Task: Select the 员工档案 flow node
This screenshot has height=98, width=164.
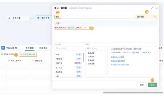Action: click(18, 18)
